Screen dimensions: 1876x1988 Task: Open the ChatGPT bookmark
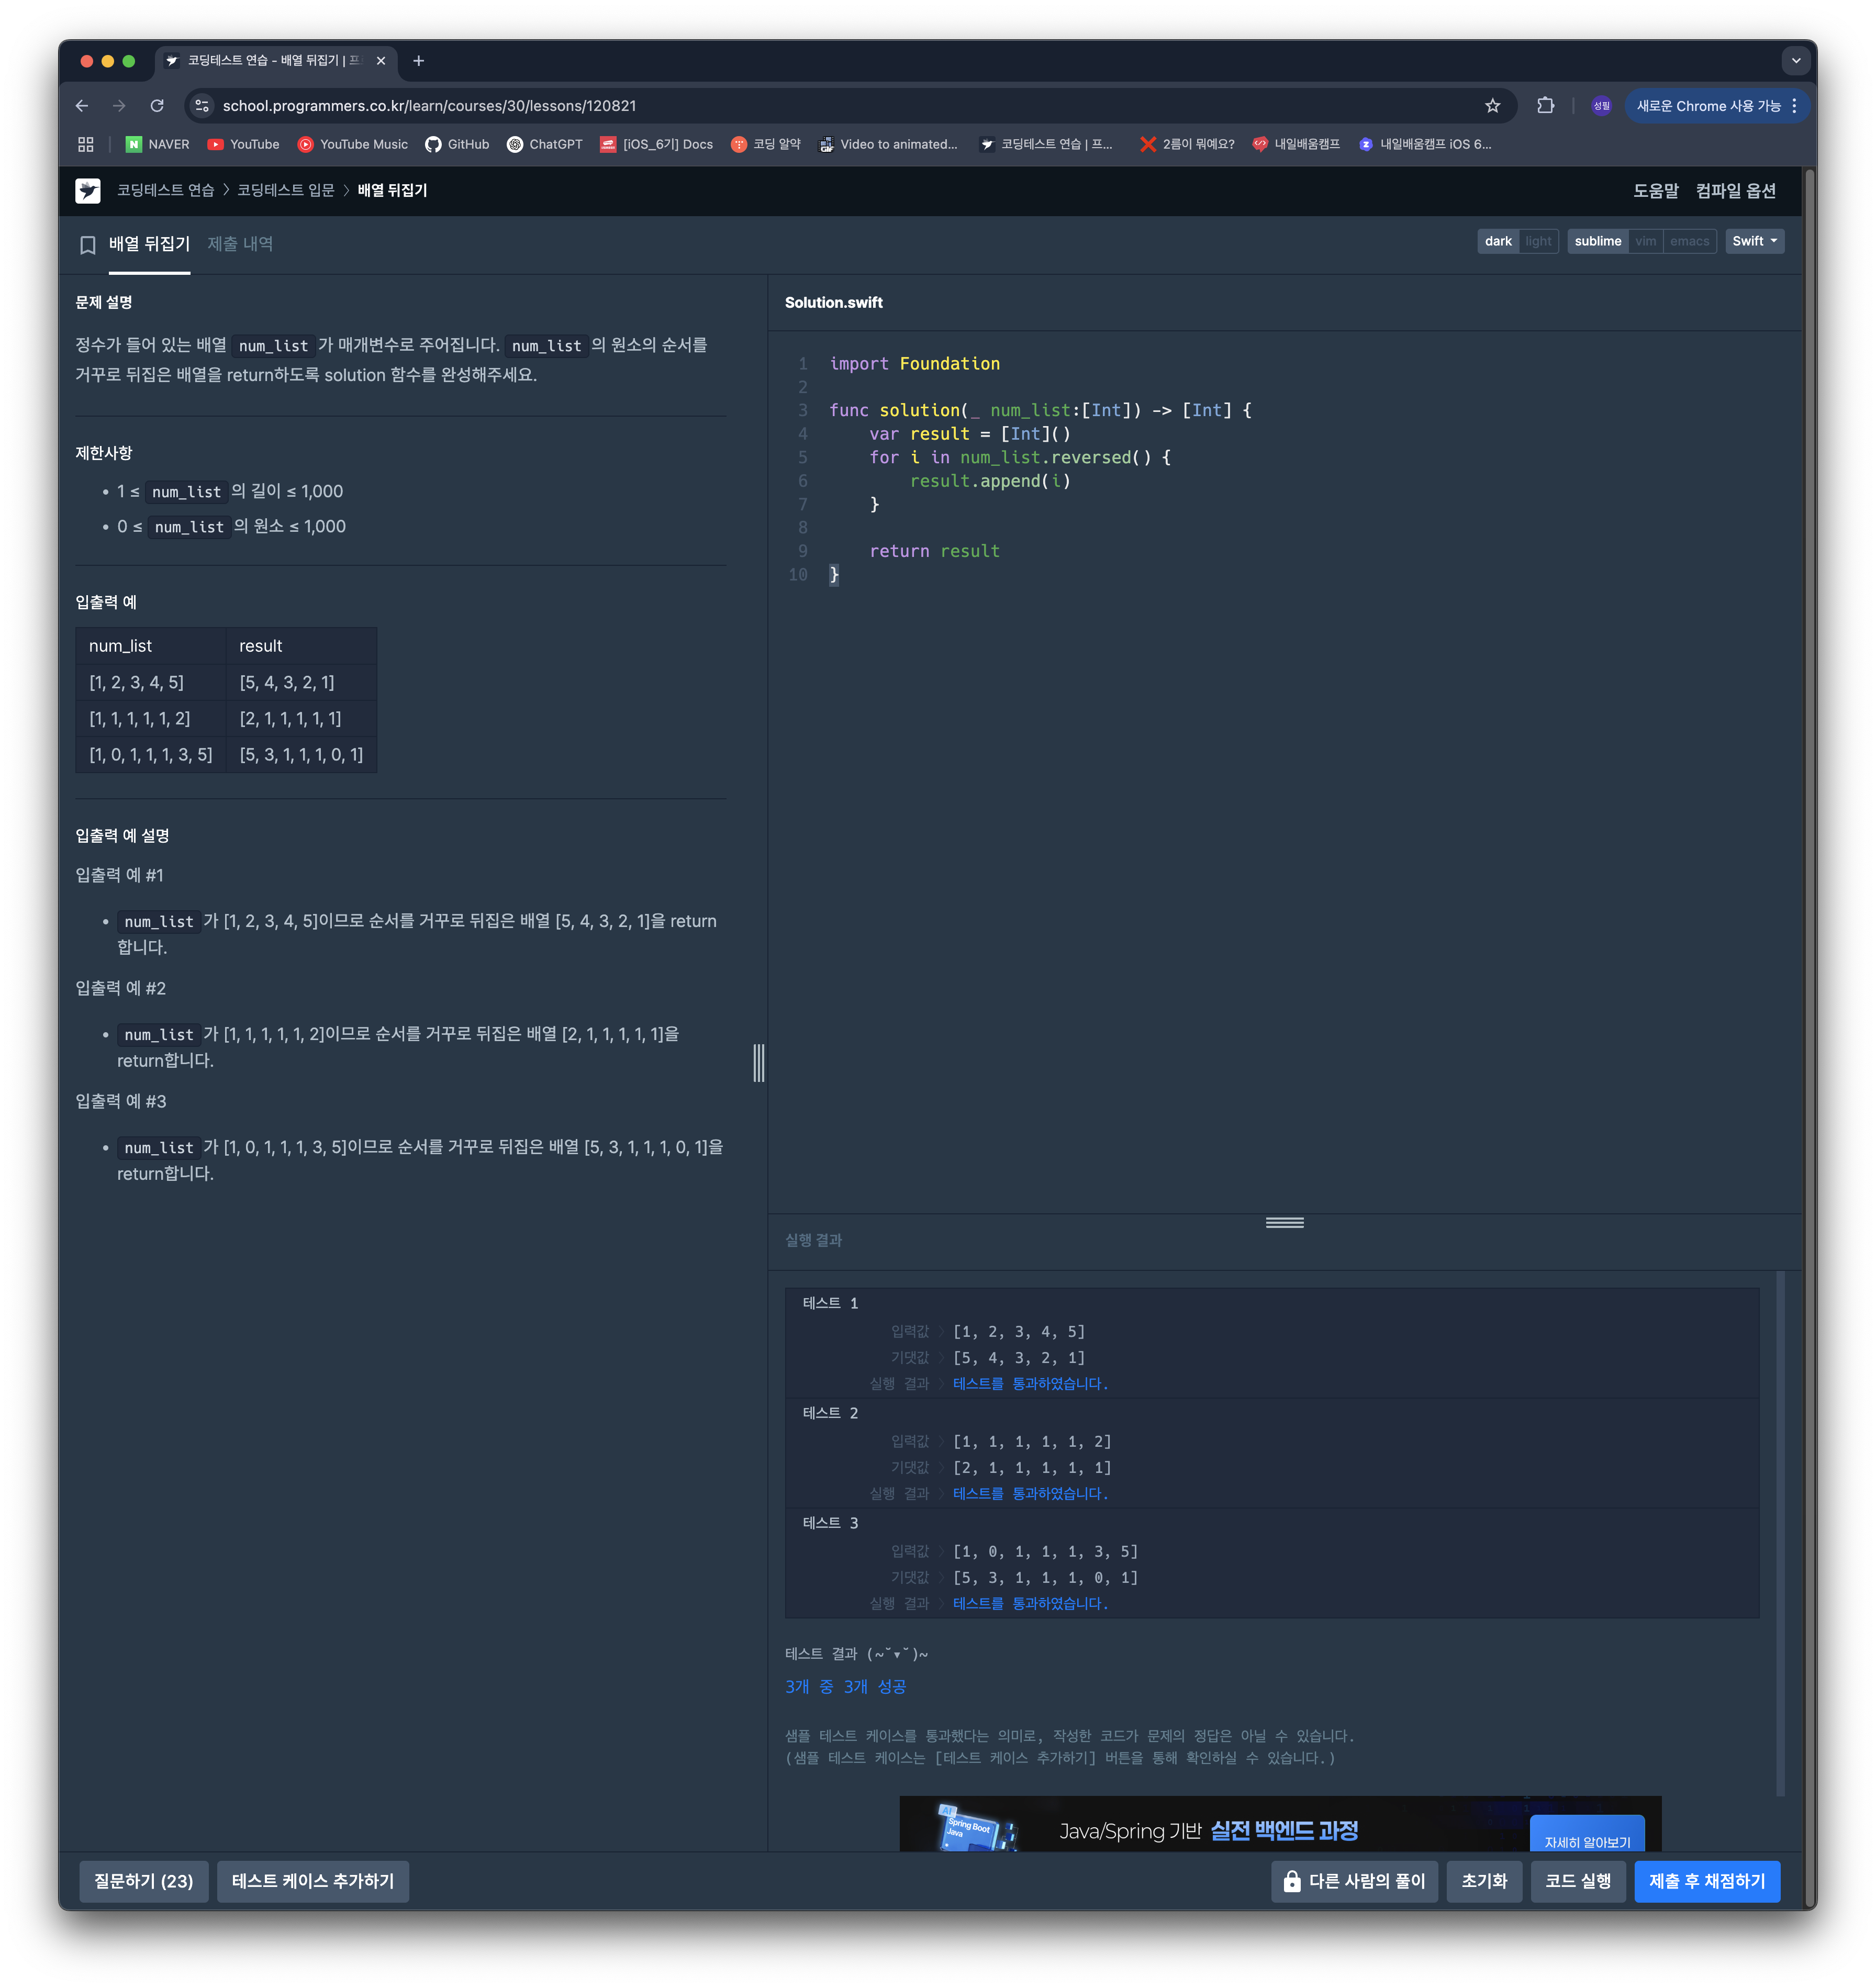544,144
